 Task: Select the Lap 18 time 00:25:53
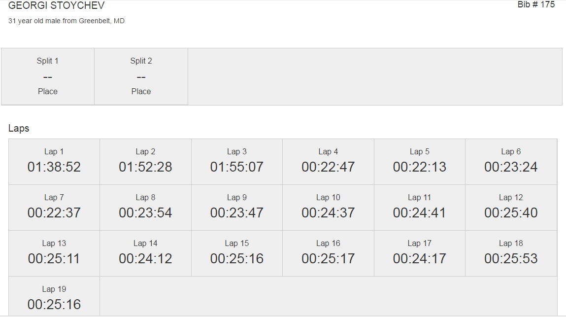click(511, 259)
